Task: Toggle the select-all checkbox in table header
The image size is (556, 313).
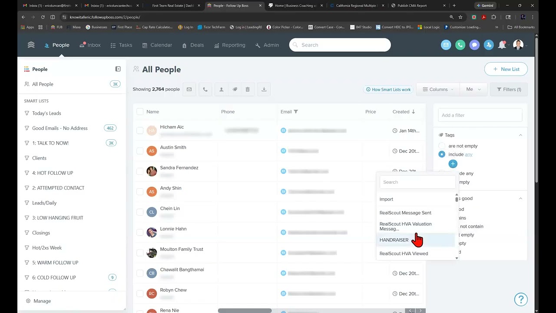Action: click(x=140, y=112)
